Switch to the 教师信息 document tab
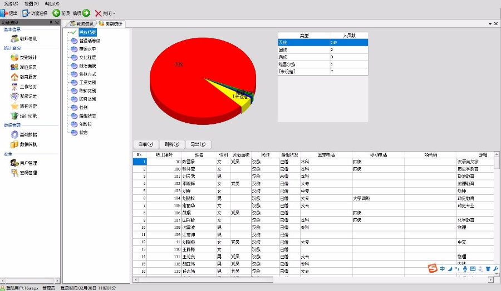501x291 pixels. coord(82,24)
